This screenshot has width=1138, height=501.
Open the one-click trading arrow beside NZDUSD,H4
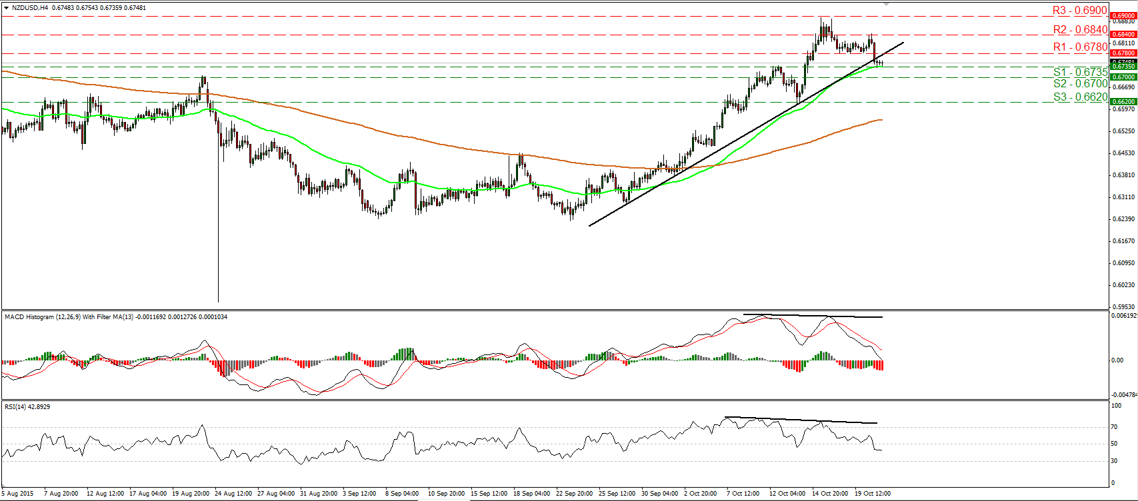(x=6, y=8)
